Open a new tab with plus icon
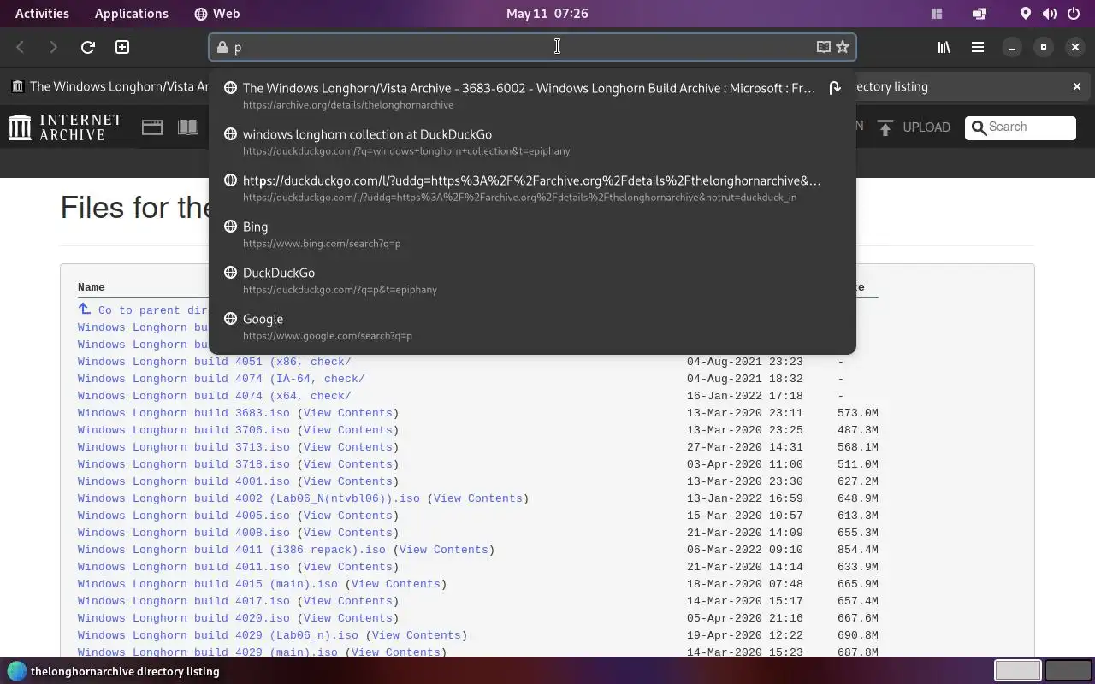 click(122, 47)
